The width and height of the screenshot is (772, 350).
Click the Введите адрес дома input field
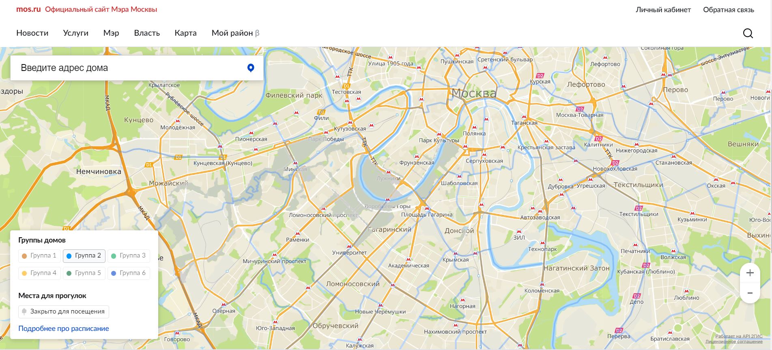[130, 68]
